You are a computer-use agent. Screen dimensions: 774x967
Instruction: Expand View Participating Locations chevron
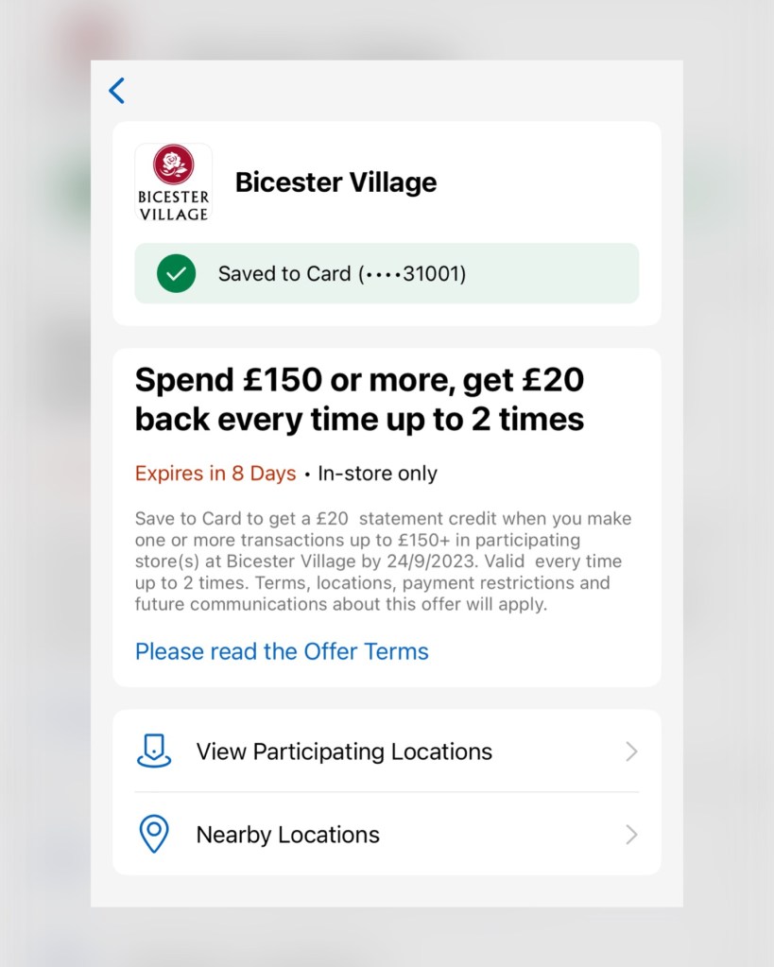point(631,751)
